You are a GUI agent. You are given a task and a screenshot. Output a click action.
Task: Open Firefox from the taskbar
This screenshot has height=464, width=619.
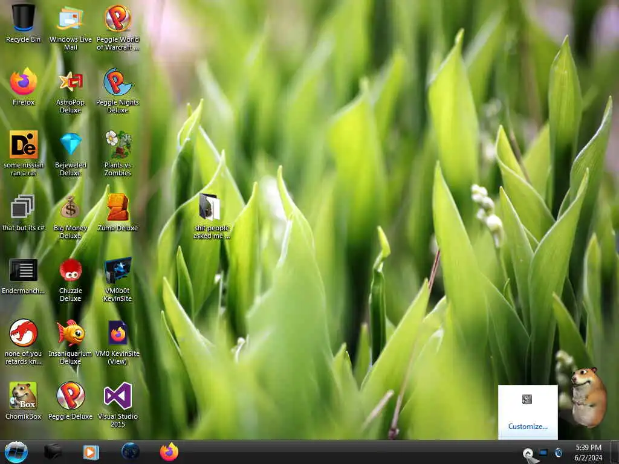(x=169, y=452)
